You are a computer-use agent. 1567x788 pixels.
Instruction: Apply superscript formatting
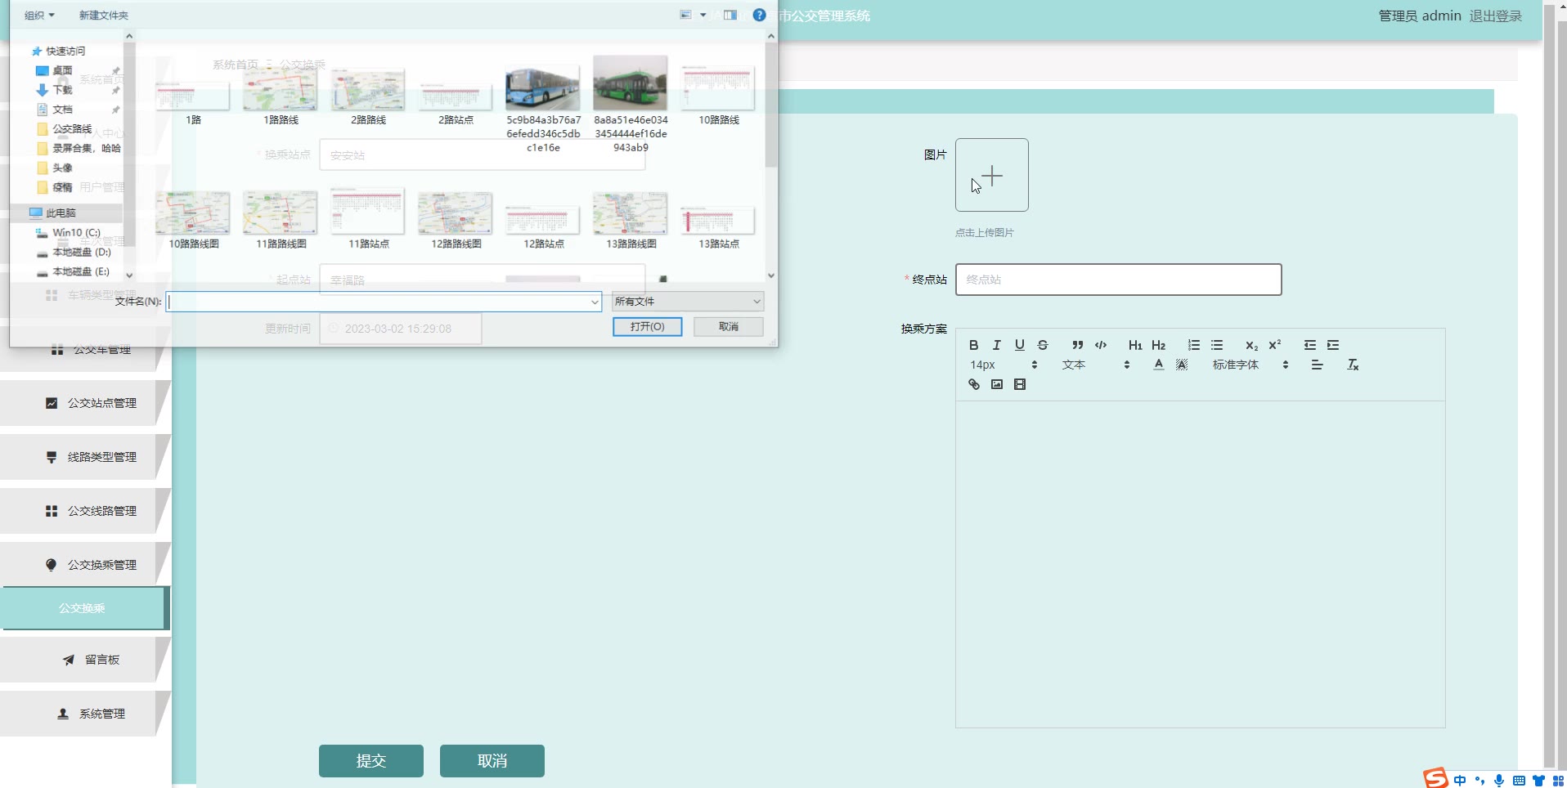1274,345
